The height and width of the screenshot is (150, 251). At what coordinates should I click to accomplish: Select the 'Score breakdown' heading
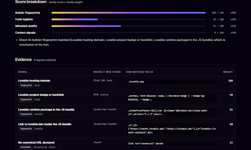click(31, 2)
